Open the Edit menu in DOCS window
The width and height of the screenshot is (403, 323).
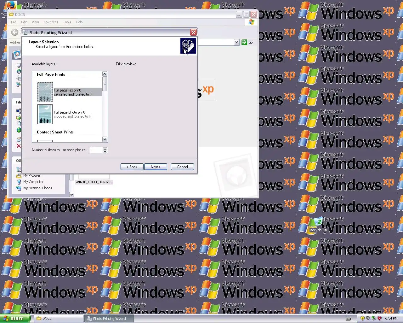click(24, 22)
